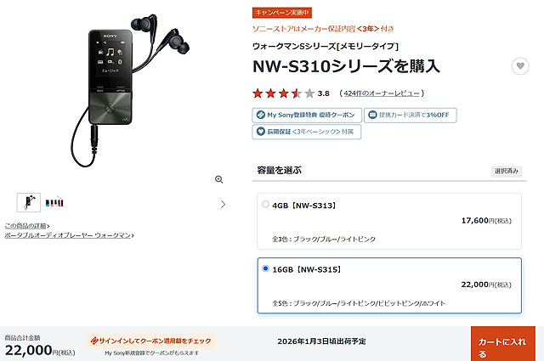This screenshot has height=361, width=544.
Task: Click the first red rating star
Action: click(258, 93)
